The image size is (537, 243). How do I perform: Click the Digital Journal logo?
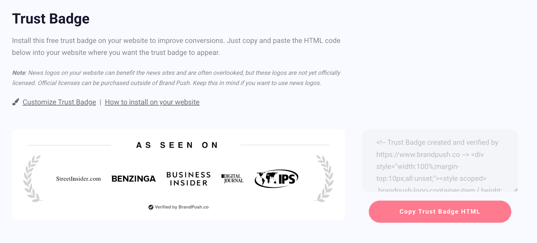click(x=232, y=178)
